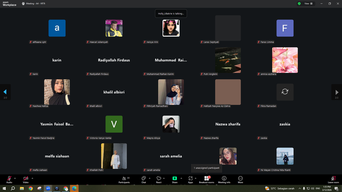342x192 pixels.
Task: Open Breakout rooms
Action: (x=207, y=180)
